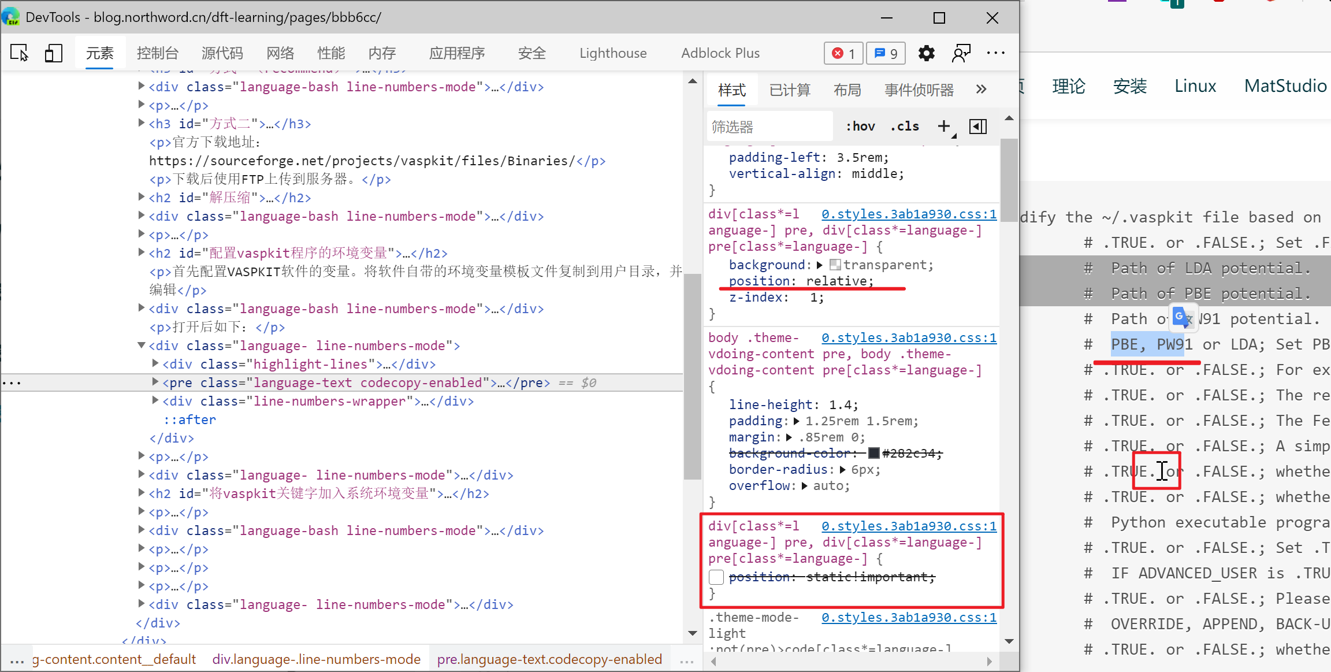This screenshot has width=1331, height=672.
Task: Collapse the expanded language- line-numbers-mode div
Action: (142, 345)
